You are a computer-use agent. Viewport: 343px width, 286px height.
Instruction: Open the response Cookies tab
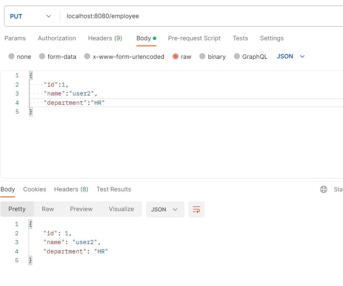tap(35, 189)
